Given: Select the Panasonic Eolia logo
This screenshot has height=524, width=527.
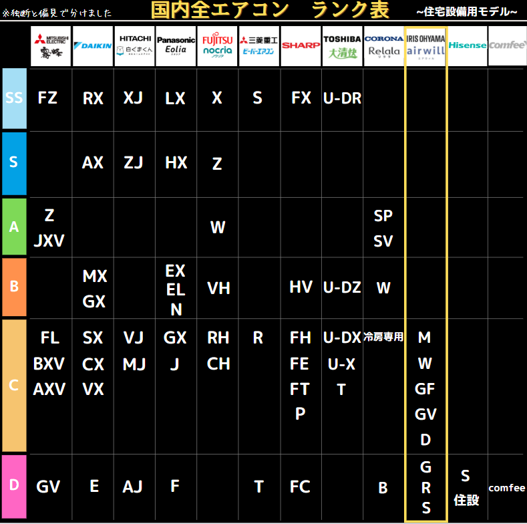Looking at the screenshot, I should (176, 46).
